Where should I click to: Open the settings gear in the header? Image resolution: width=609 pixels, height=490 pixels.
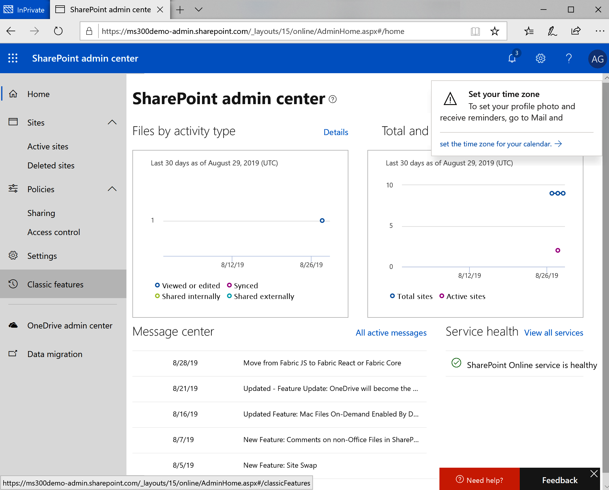[540, 58]
